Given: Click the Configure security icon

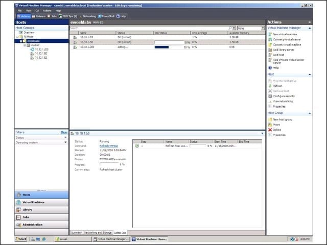Looking at the screenshot, I should coord(270,96).
